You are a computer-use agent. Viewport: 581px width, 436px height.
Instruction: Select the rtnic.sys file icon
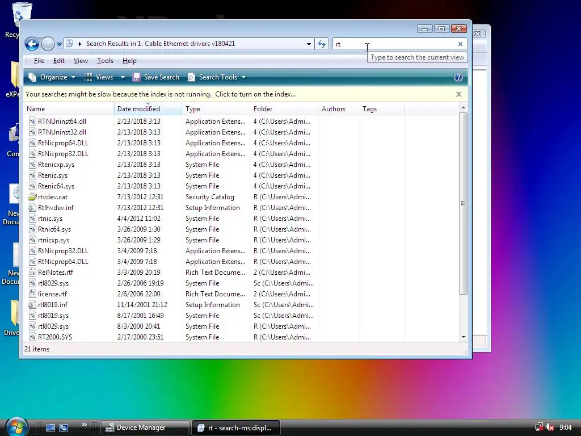pos(32,219)
